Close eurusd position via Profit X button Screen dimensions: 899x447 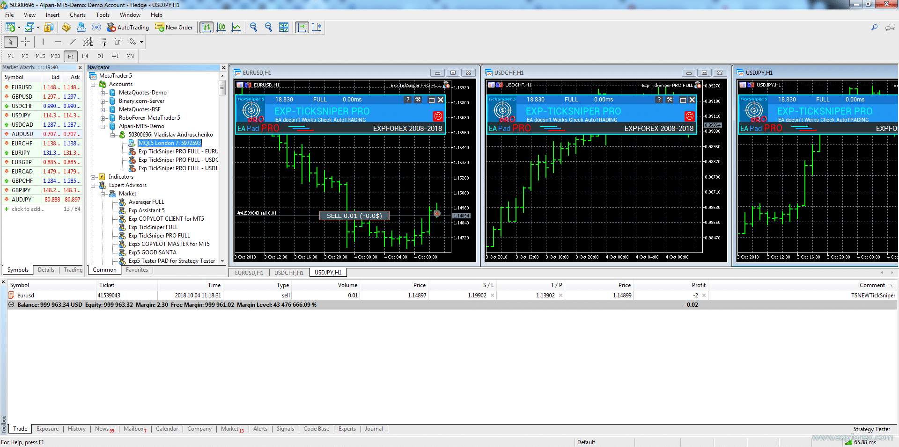tap(704, 296)
